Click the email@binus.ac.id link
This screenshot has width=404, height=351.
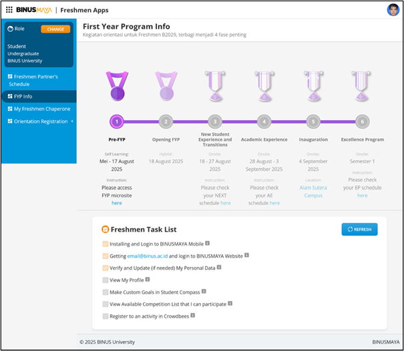tap(148, 256)
